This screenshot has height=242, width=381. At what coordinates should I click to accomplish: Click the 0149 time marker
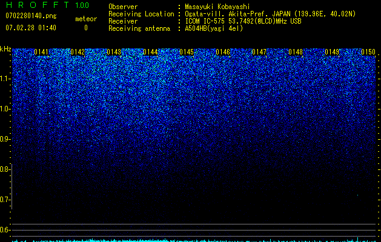point(332,52)
